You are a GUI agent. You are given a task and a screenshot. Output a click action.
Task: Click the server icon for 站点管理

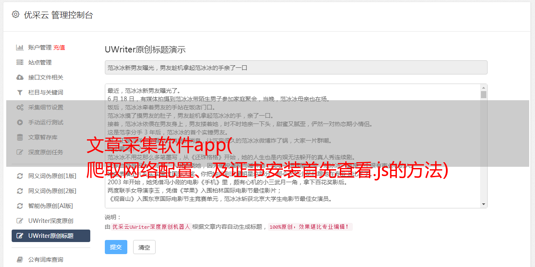coord(20,62)
